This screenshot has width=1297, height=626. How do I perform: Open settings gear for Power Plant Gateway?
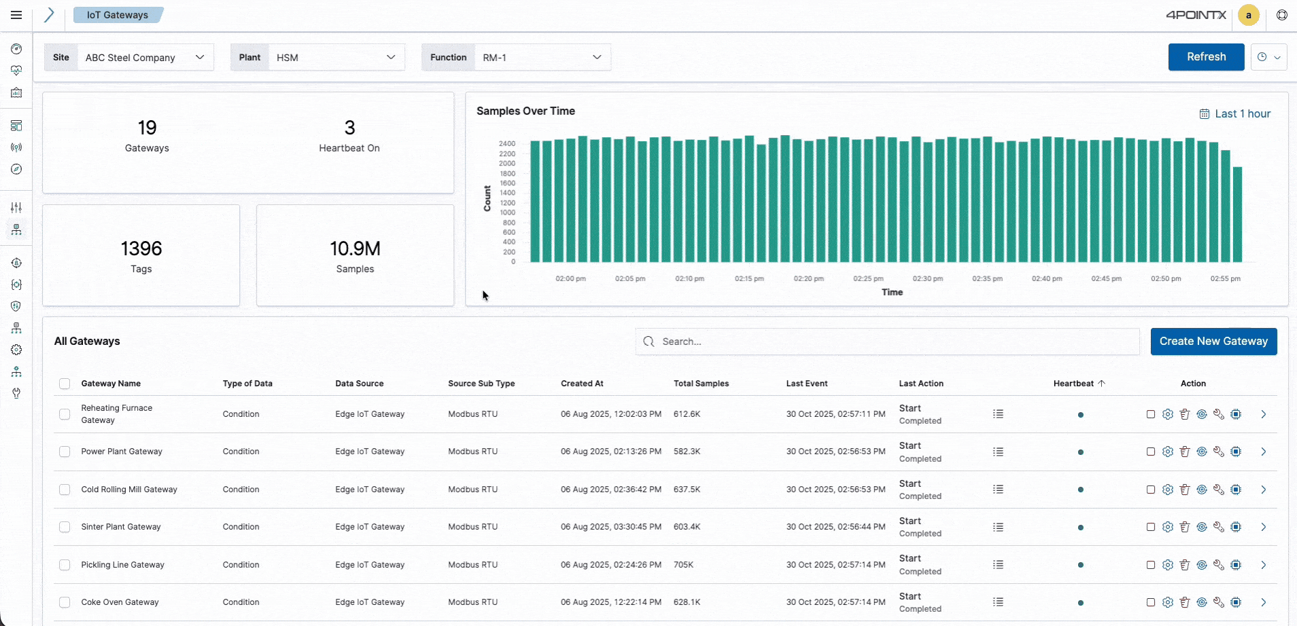[1168, 451]
